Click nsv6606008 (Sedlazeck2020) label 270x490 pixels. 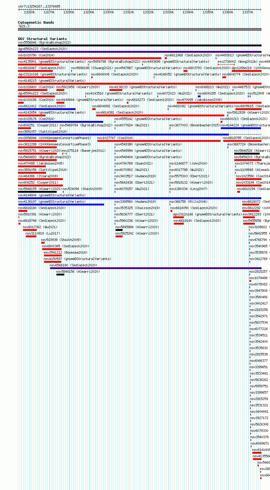115,74
